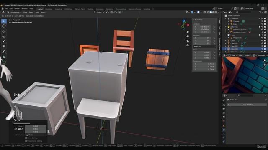Select the Annotate tool
The width and height of the screenshot is (268, 150).
[4, 52]
